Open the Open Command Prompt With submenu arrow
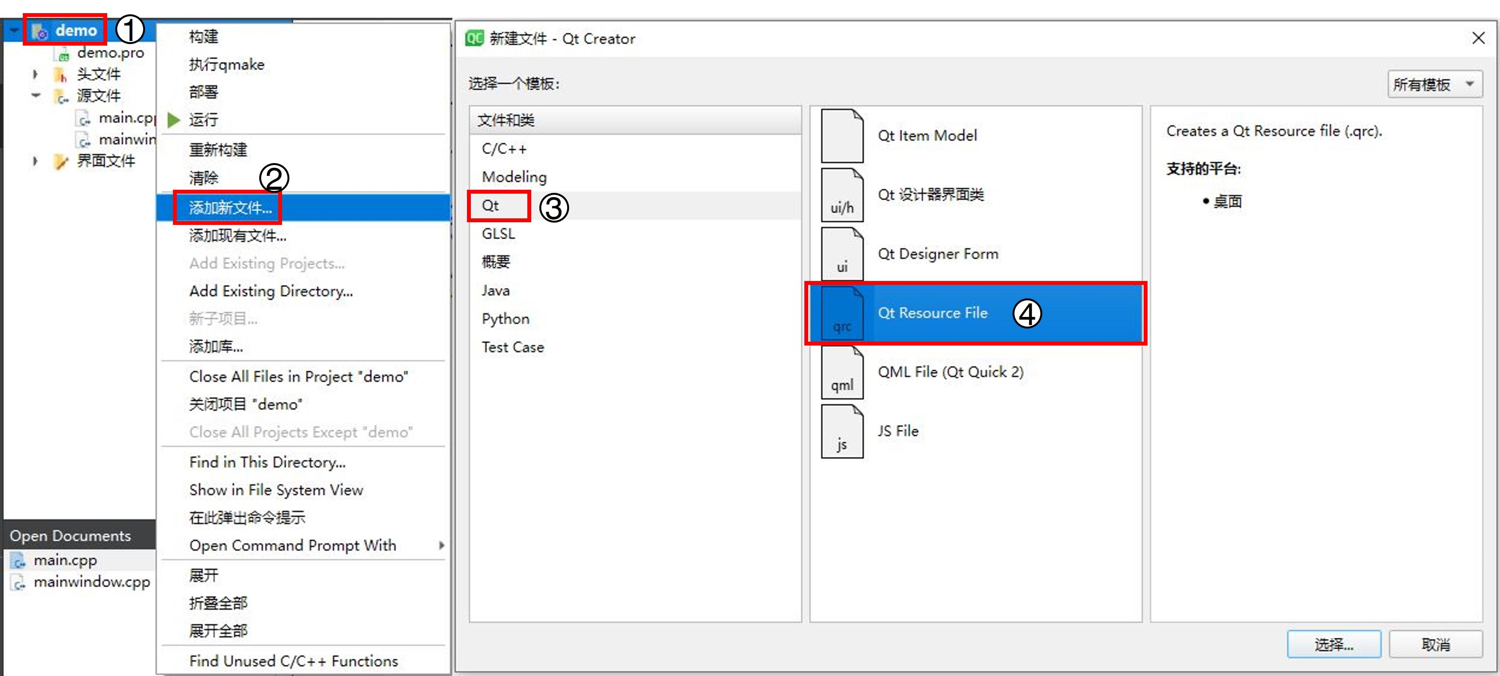 click(x=441, y=546)
